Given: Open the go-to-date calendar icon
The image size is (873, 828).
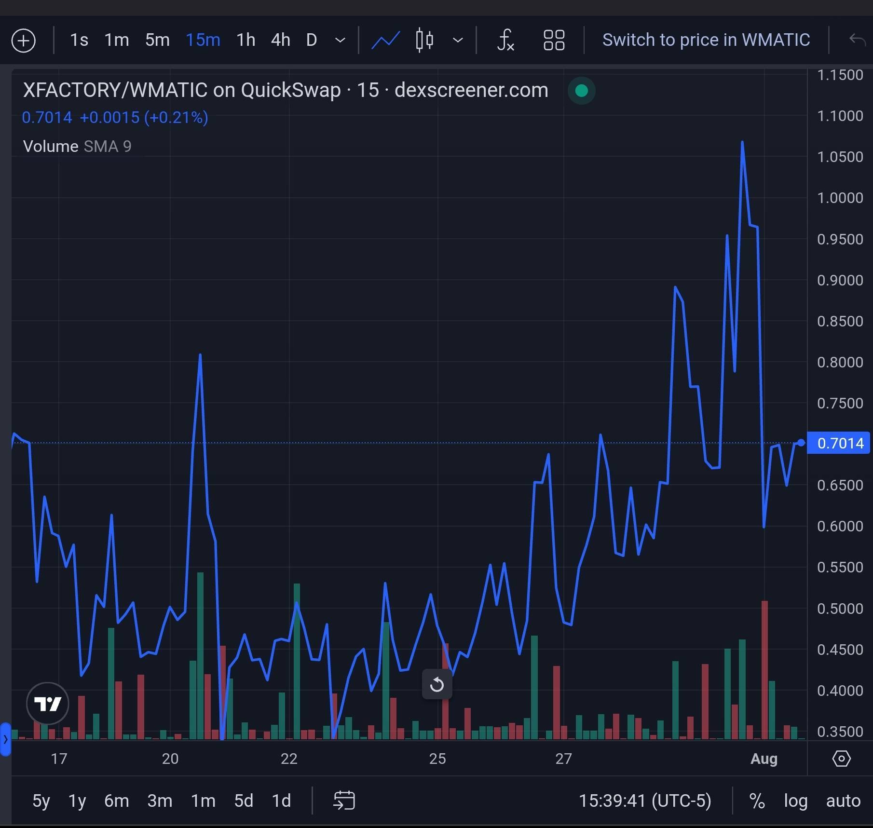Looking at the screenshot, I should [344, 801].
